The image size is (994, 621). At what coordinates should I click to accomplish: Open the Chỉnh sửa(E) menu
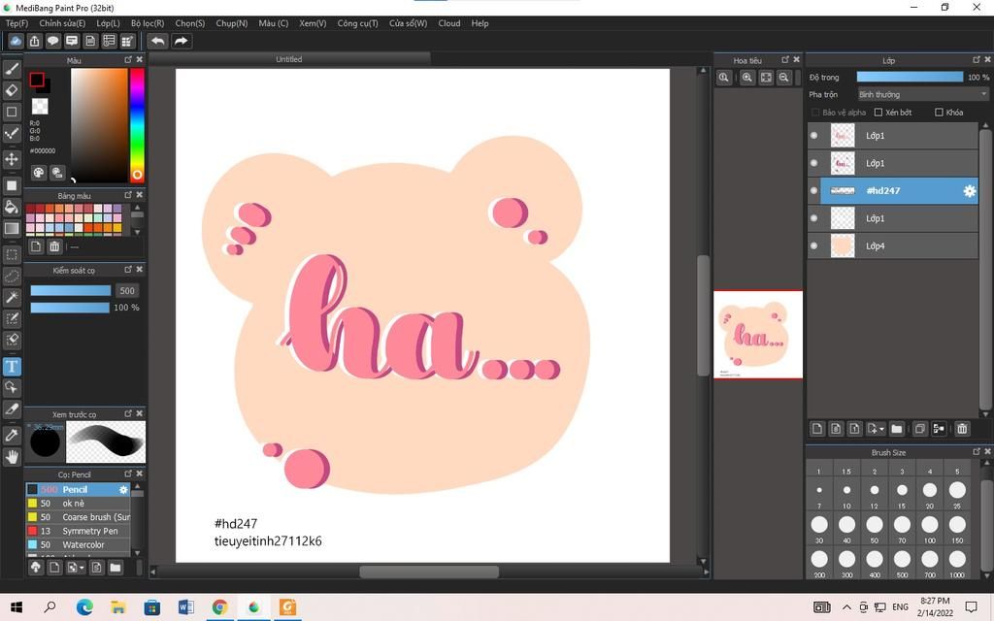(62, 23)
